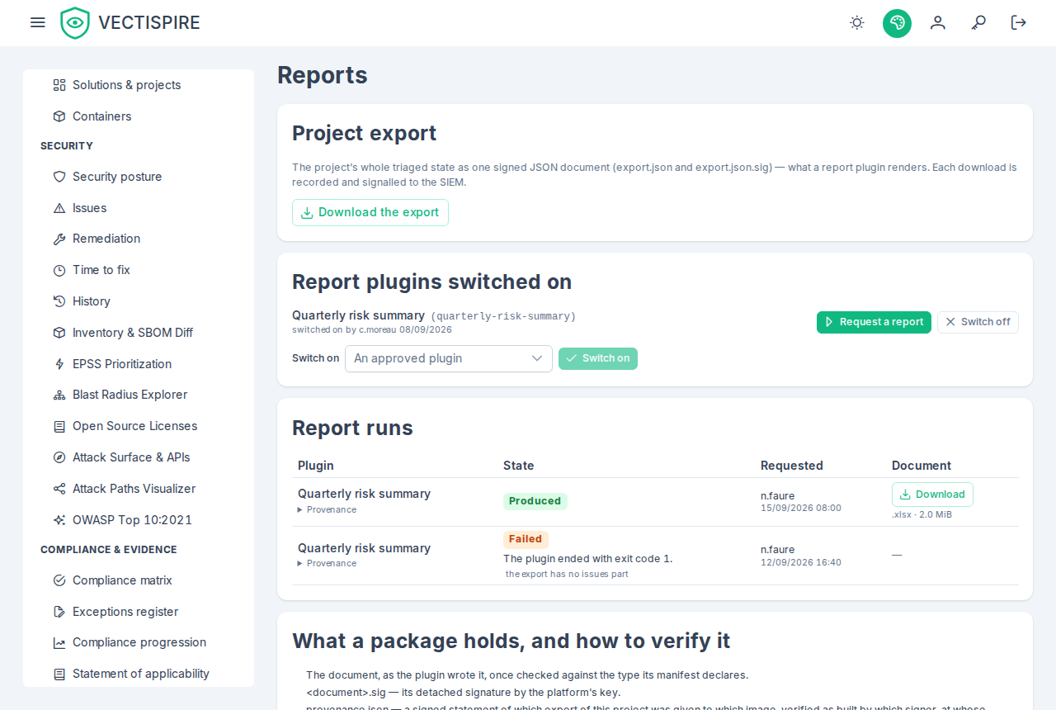The width and height of the screenshot is (1056, 710).
Task: Click 'the export has no issues part' text
Action: click(x=567, y=574)
